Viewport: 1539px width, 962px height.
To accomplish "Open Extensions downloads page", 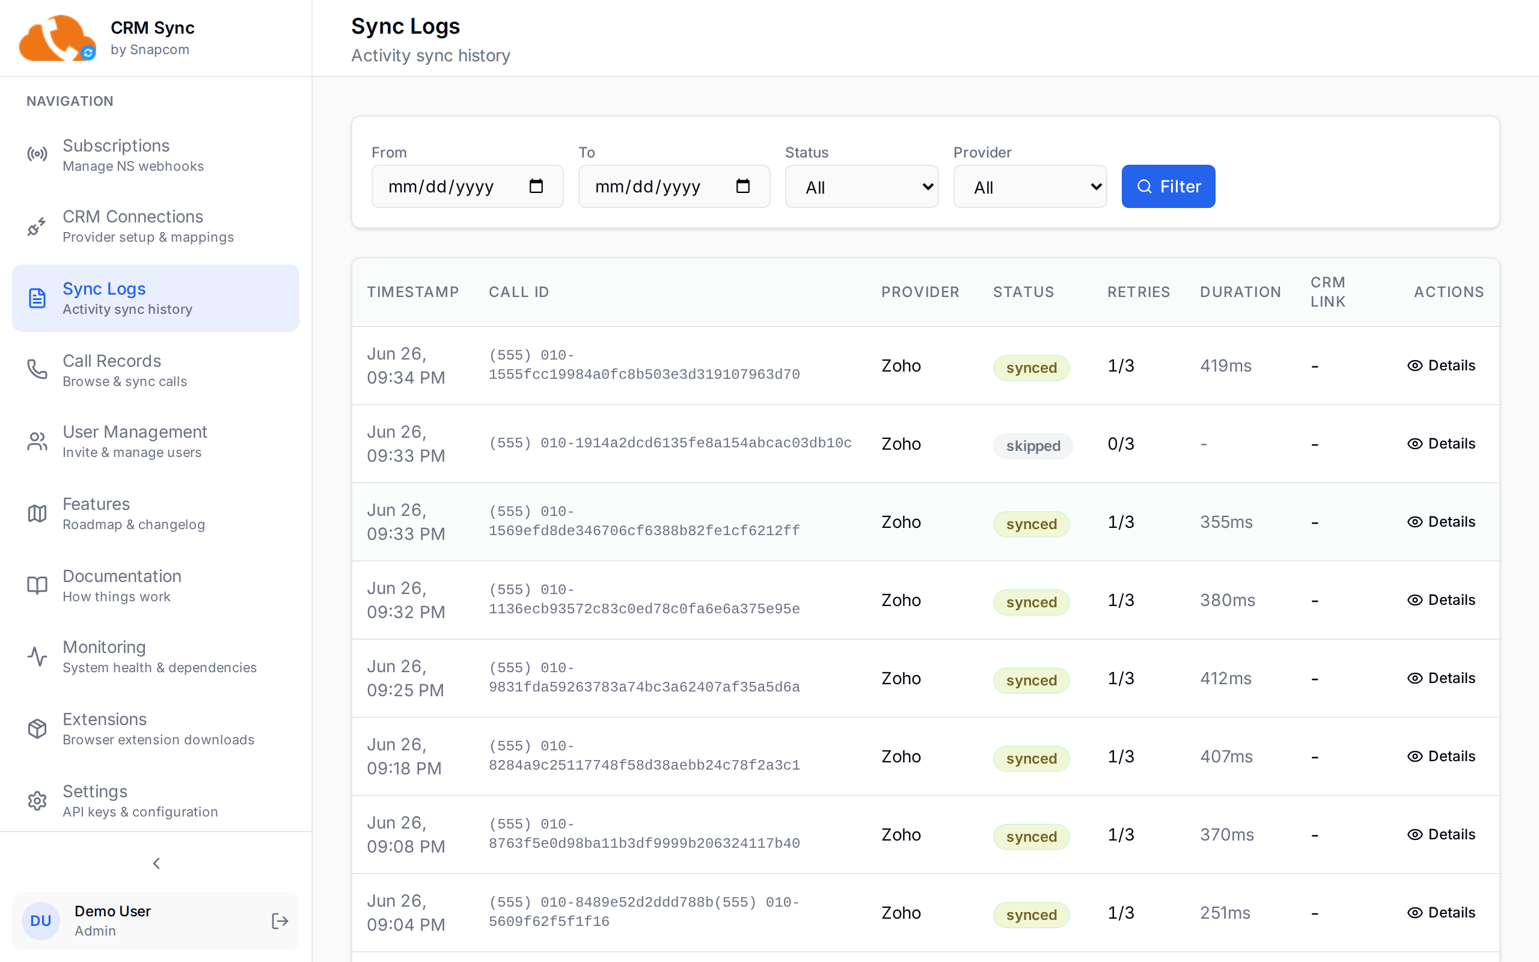I will pos(156,729).
